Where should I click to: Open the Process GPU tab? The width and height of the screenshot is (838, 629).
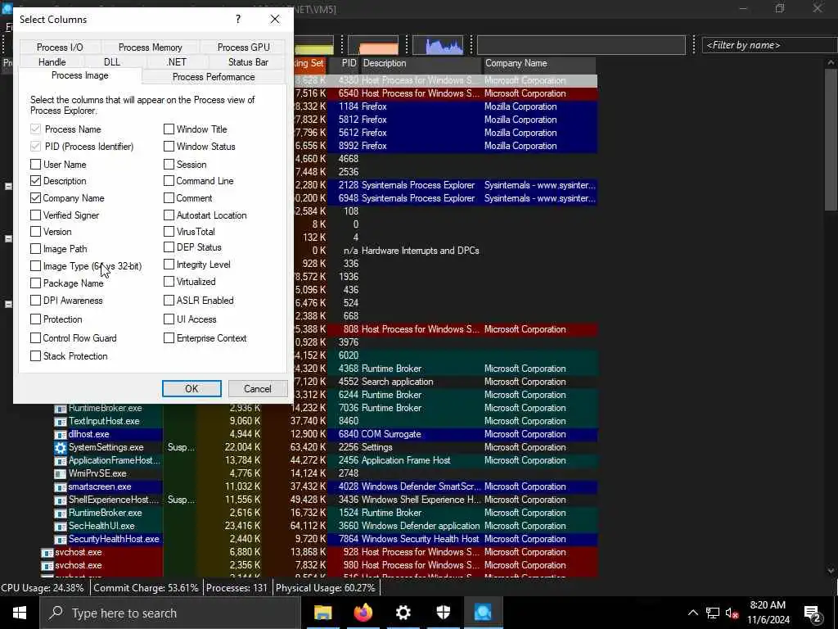point(243,47)
